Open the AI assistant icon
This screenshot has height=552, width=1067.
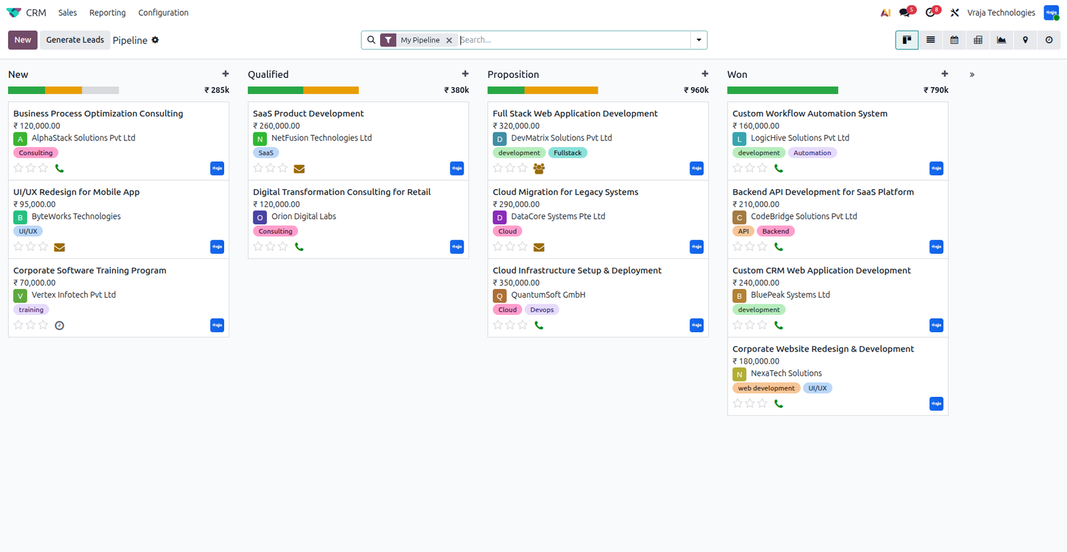click(x=885, y=13)
